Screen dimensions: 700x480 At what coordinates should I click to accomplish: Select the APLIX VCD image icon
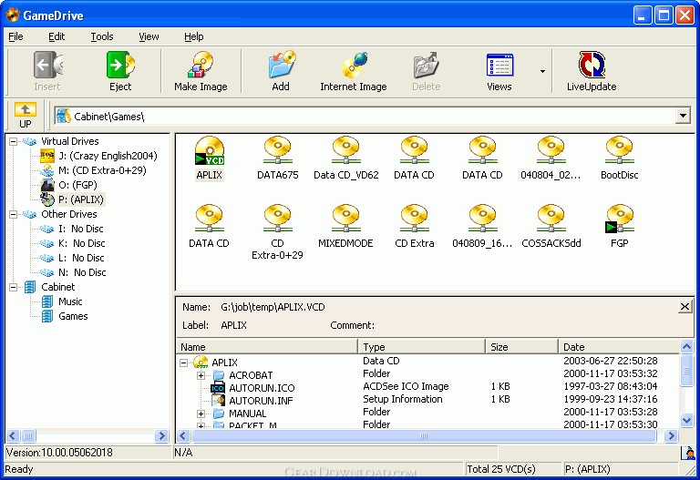tap(209, 158)
